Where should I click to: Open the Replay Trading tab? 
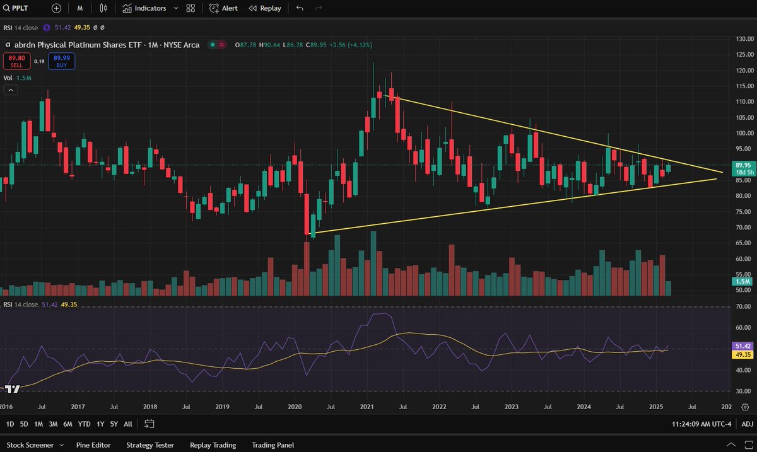[213, 444]
